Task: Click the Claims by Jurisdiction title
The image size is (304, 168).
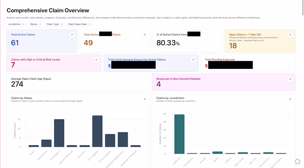Action: pyautogui.click(x=171, y=98)
